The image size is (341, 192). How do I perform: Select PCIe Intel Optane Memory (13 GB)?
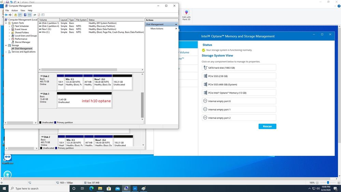coord(239,93)
